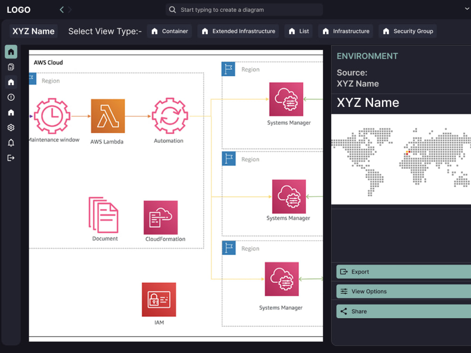
Task: Go back with the left chevron arrow
Action: click(62, 9)
